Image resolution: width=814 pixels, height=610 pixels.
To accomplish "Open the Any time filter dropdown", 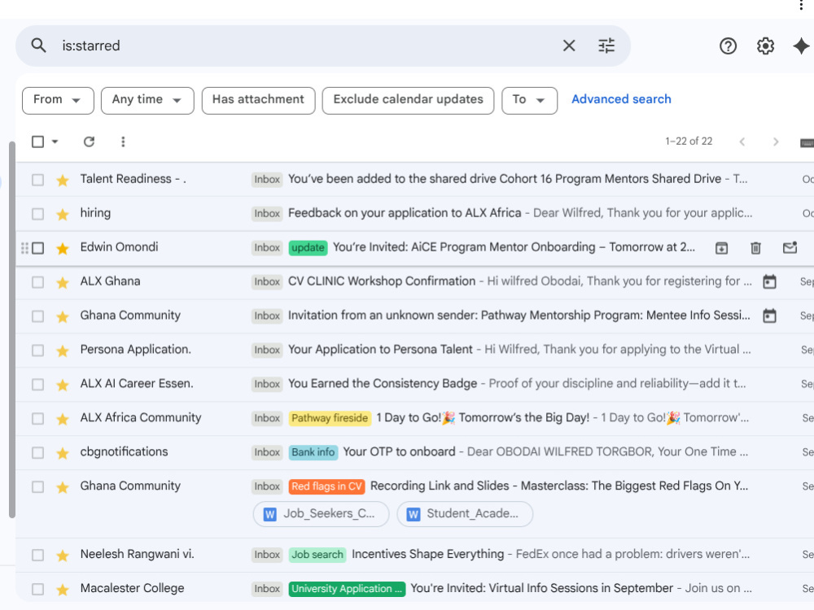I will coord(147,100).
